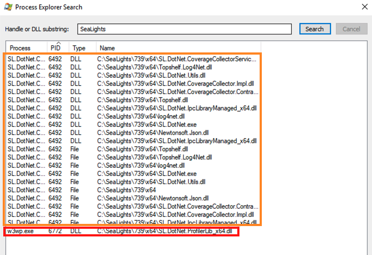
Task: Select the File row for folder C:\SeaLights\739\x64
Action: [x=133, y=190]
